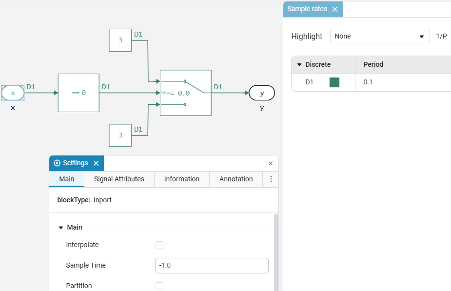This screenshot has width=451, height=291.
Task: Enable the Interpolate checkbox
Action: pos(159,245)
